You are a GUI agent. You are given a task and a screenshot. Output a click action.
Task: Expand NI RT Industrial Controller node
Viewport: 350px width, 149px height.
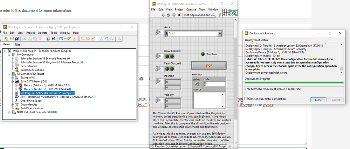click(x=9, y=112)
